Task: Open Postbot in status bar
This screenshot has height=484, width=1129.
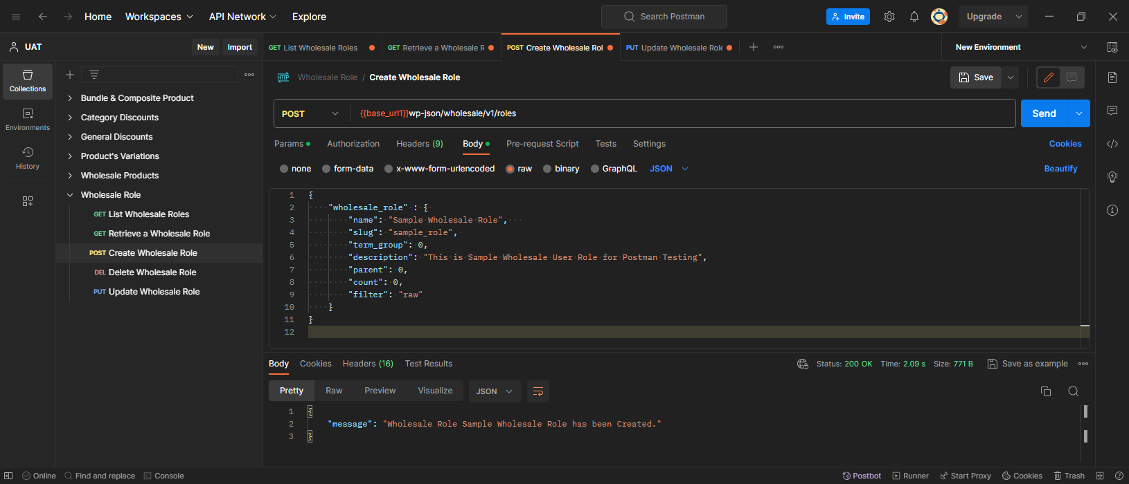Action: tap(862, 476)
